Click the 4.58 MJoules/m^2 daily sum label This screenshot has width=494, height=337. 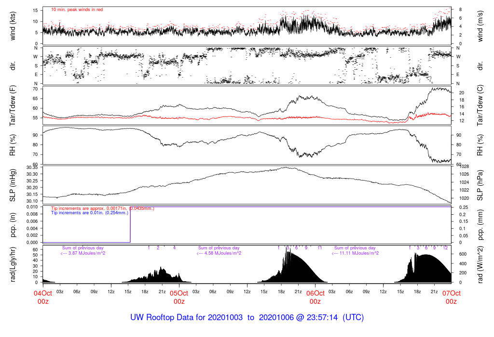click(219, 253)
